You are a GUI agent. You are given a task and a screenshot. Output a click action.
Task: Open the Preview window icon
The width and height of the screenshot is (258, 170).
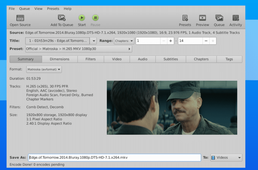point(202,18)
